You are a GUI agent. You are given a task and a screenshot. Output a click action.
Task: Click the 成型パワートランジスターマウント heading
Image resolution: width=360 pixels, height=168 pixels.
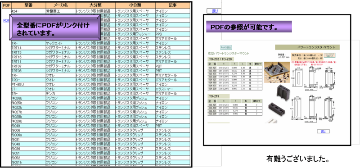[229, 53]
